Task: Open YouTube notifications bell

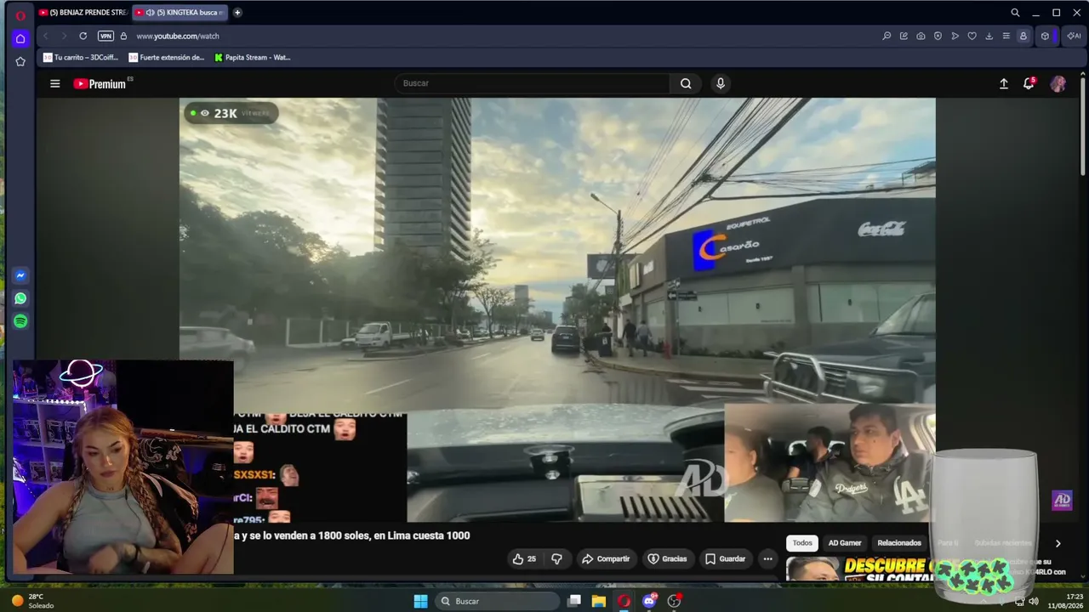Action: [x=1029, y=83]
